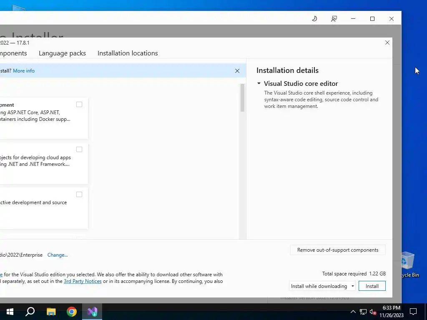
Task: Open network status tray icon
Action: point(363,312)
